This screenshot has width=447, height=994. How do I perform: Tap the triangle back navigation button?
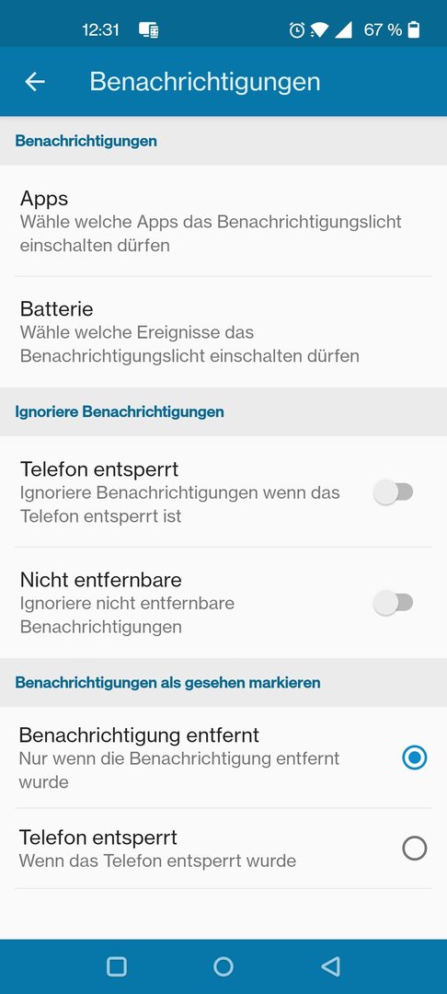(x=330, y=966)
